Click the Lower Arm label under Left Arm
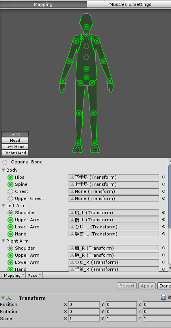This screenshot has height=328, width=171. click(x=27, y=227)
